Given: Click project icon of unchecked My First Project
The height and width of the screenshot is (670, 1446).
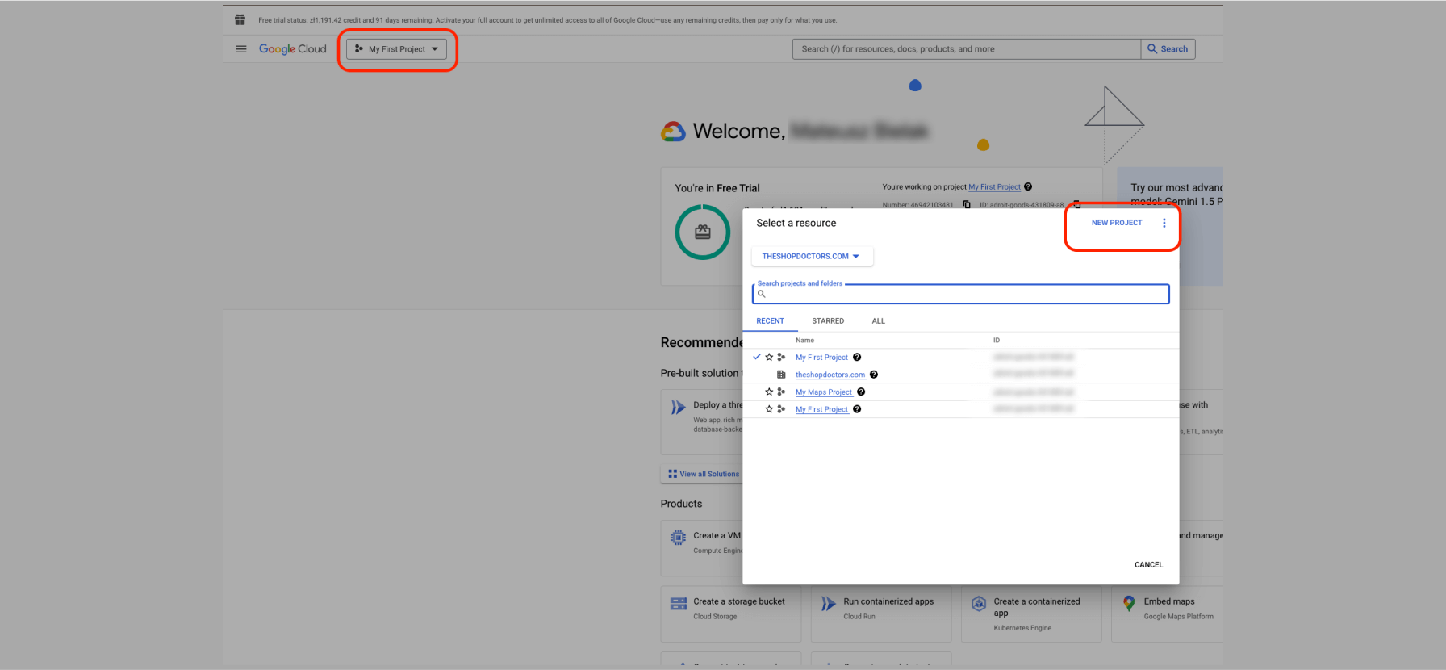Looking at the screenshot, I should pos(781,409).
